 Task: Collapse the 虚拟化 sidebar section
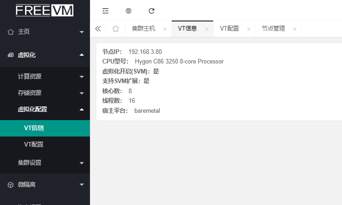(45, 55)
